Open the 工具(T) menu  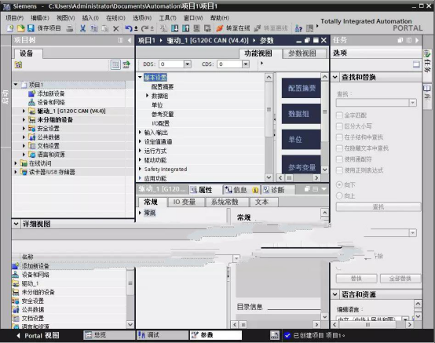[167, 18]
